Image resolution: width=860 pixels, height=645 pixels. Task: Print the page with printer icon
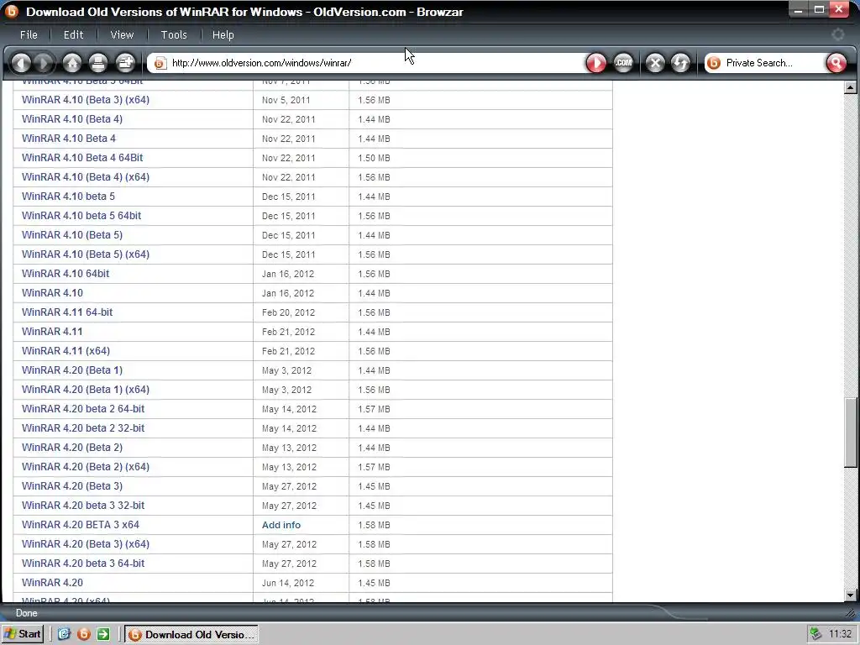tap(98, 63)
